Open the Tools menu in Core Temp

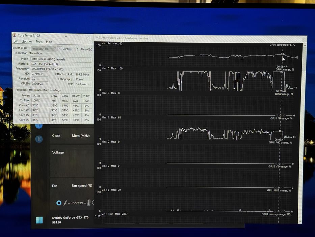pyautogui.click(x=39, y=42)
